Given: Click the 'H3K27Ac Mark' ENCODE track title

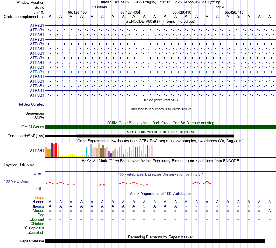Looking at the screenshot, I should point(160,161).
